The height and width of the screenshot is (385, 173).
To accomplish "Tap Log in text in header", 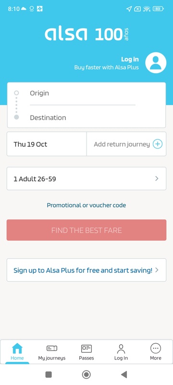I will (130, 59).
